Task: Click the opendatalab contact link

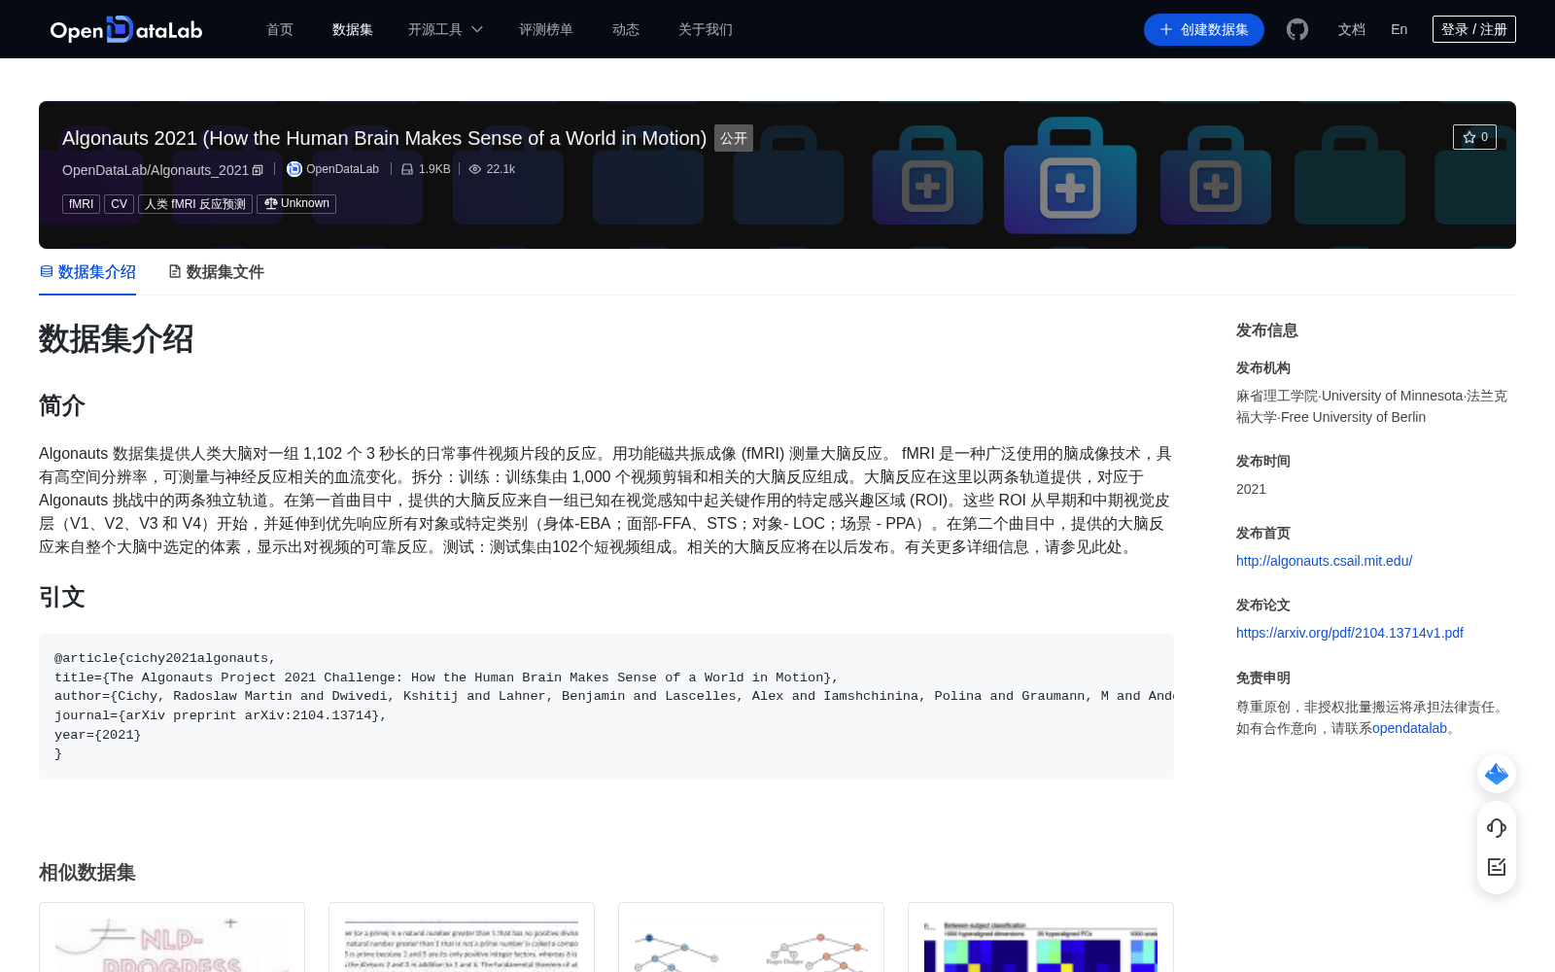Action: [x=1409, y=728]
